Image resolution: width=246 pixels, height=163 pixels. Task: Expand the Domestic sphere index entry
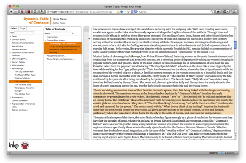click(x=10, y=40)
